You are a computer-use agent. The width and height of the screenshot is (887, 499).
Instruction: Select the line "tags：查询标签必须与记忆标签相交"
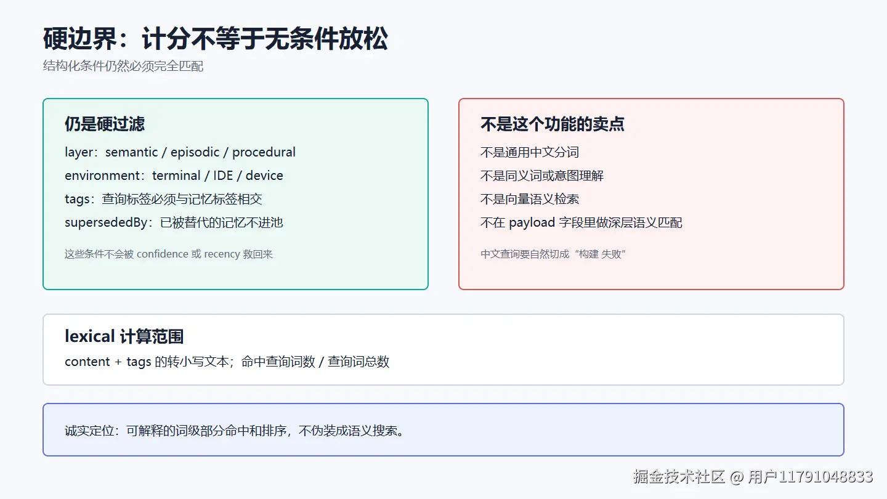(164, 199)
